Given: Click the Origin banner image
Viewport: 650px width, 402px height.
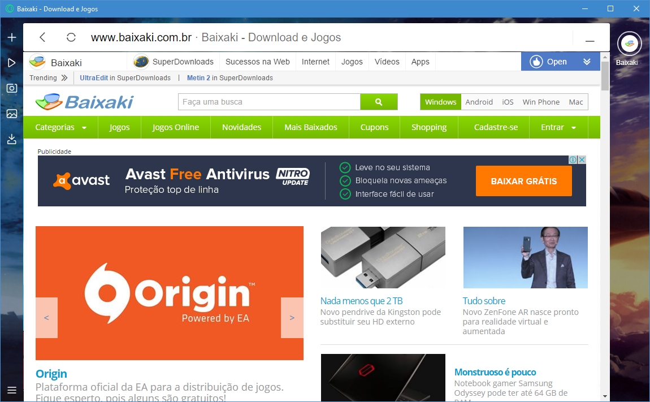Looking at the screenshot, I should tap(170, 293).
